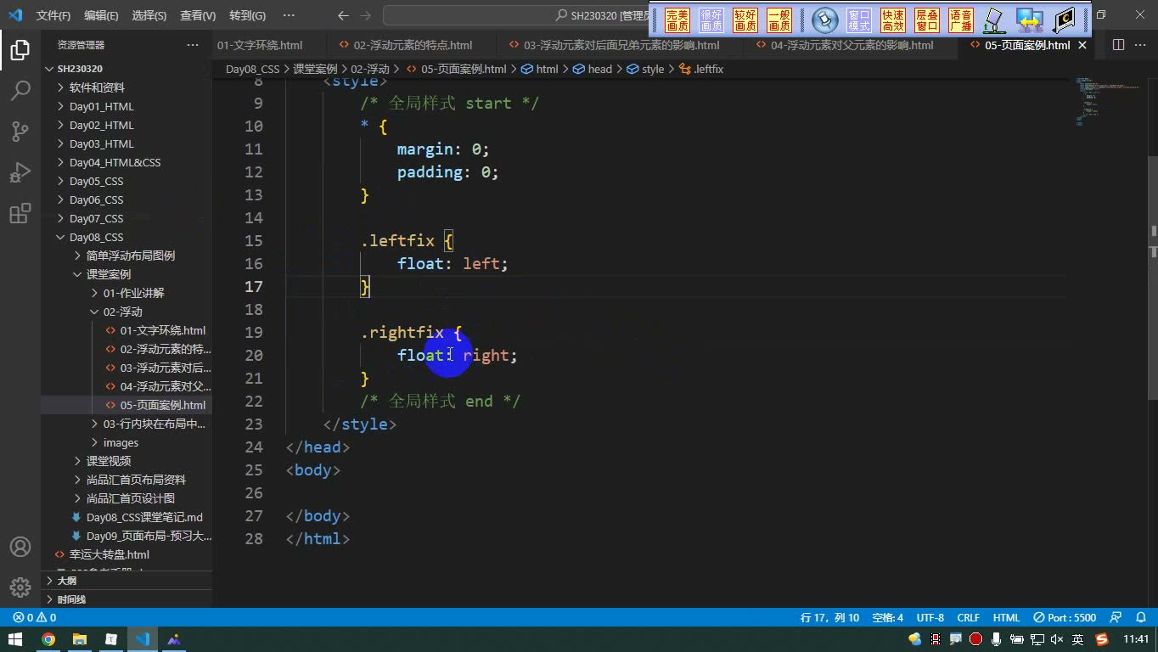1158x652 pixels.
Task: Open the Source Control view
Action: point(20,131)
